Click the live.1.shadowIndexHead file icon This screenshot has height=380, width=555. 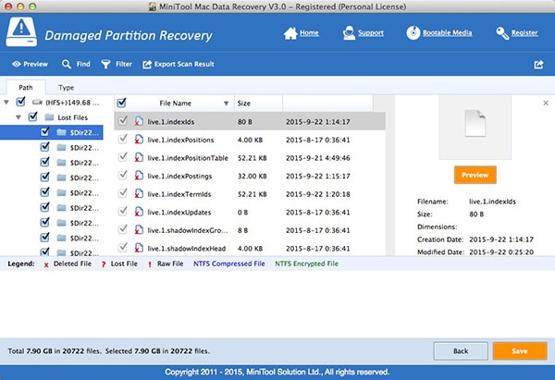[x=139, y=248]
